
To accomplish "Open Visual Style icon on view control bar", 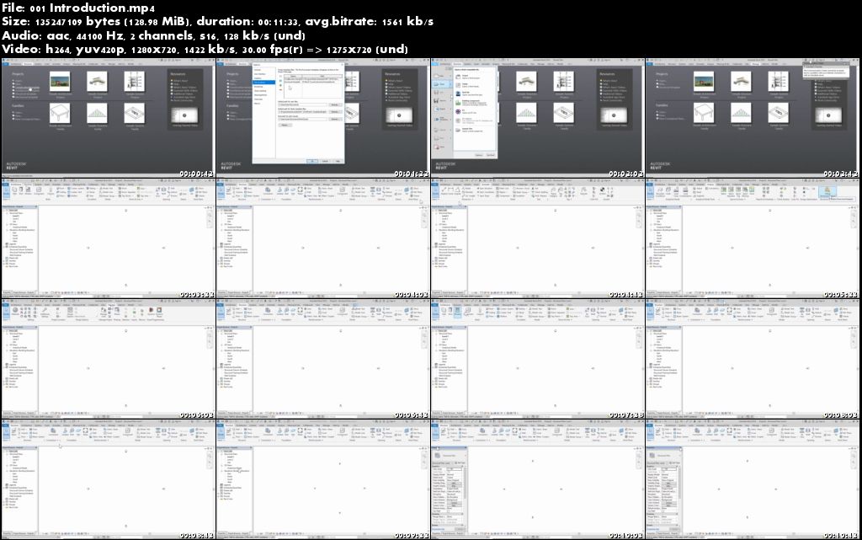I will (56, 292).
